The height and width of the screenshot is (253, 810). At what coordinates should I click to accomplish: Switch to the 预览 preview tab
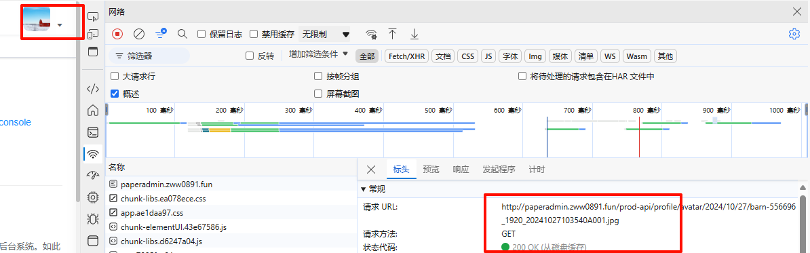[431, 170]
